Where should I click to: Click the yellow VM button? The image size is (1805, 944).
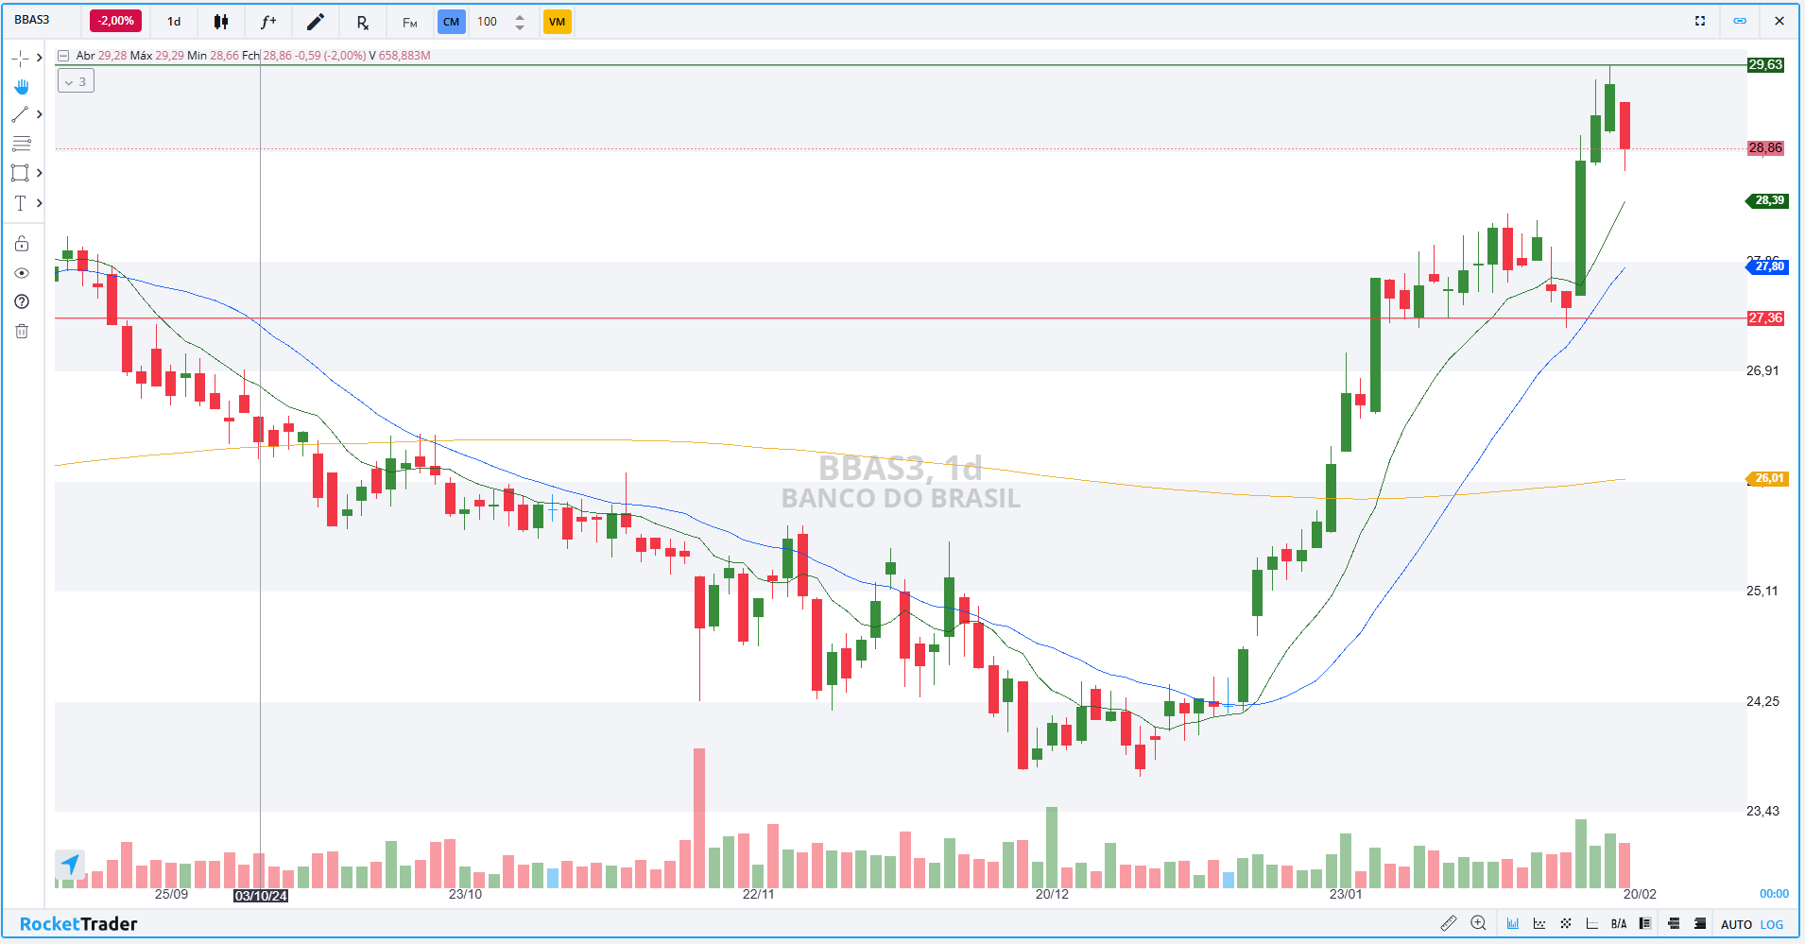coord(557,22)
